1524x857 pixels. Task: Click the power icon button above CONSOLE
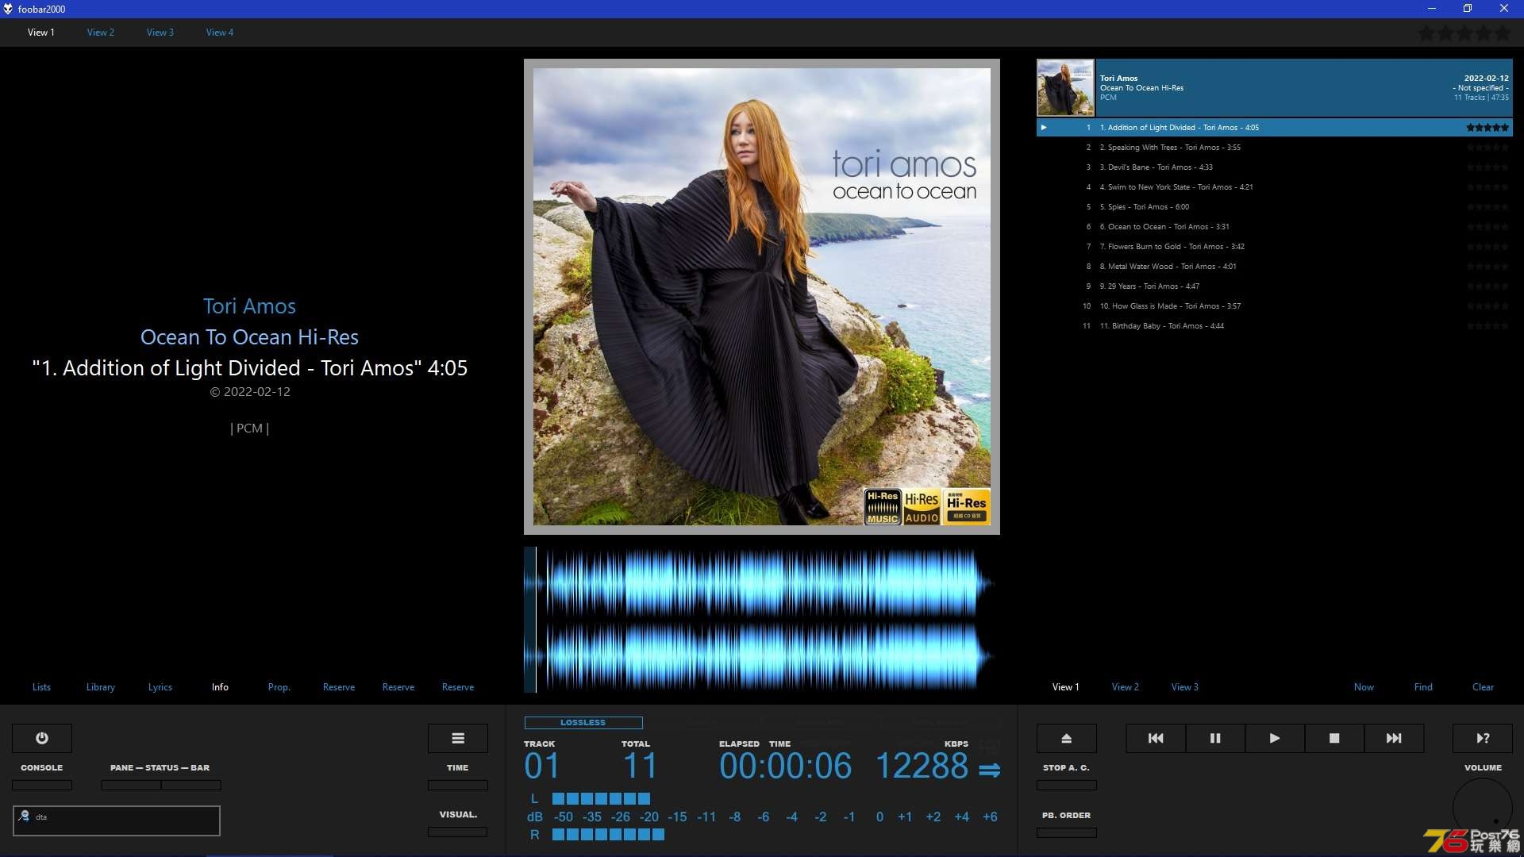click(42, 738)
